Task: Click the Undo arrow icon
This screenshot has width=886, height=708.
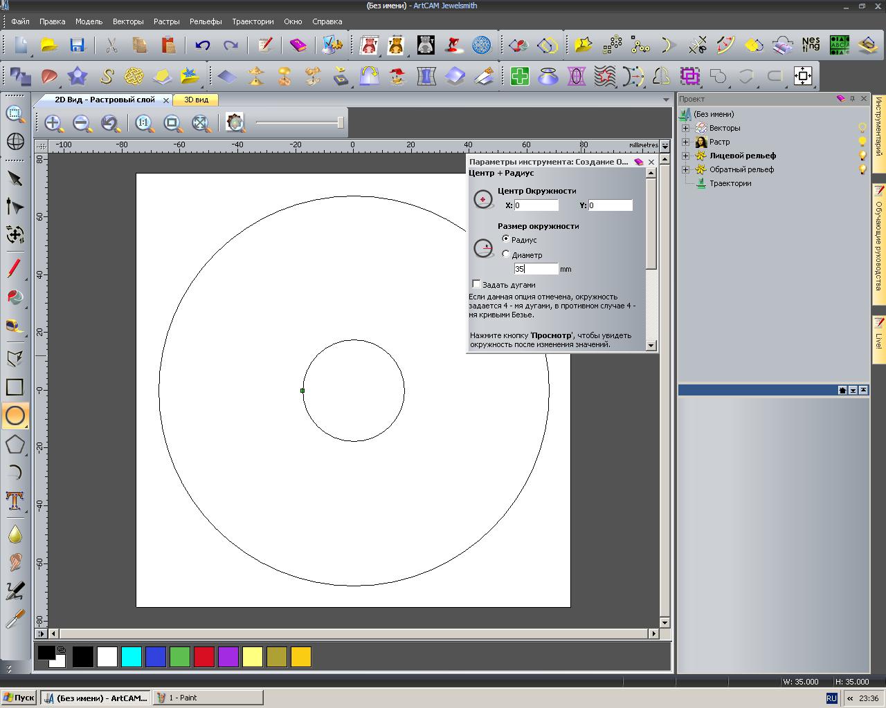Action: pos(202,46)
